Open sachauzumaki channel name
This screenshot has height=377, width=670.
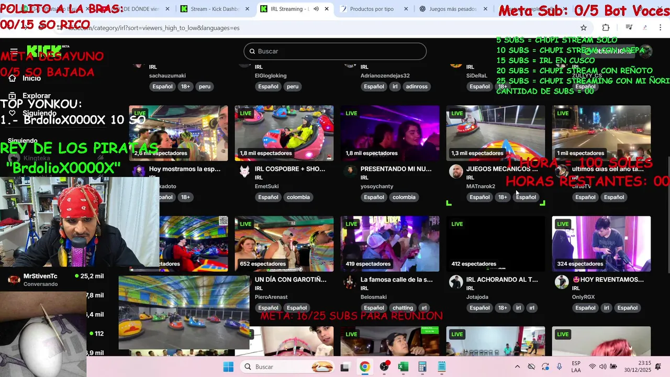point(167,75)
